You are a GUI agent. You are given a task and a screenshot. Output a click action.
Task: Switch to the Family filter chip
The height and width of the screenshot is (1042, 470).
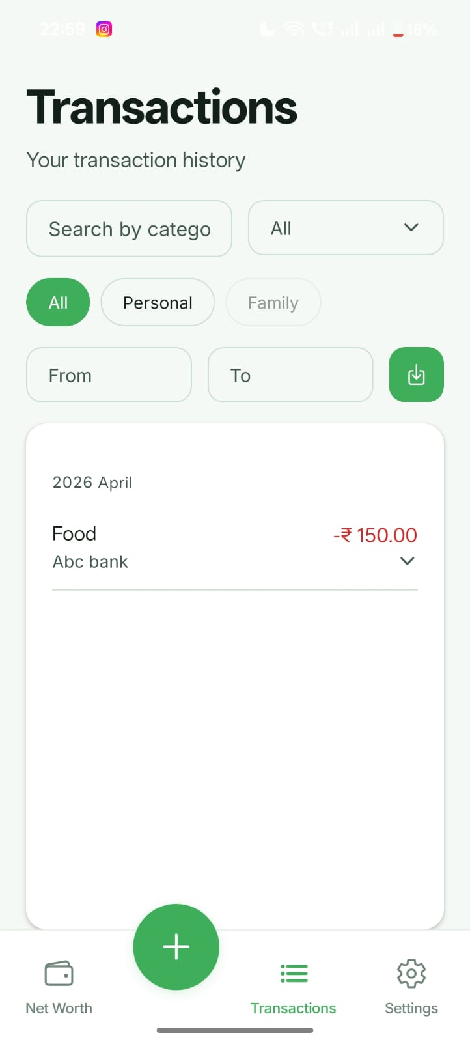[273, 302]
